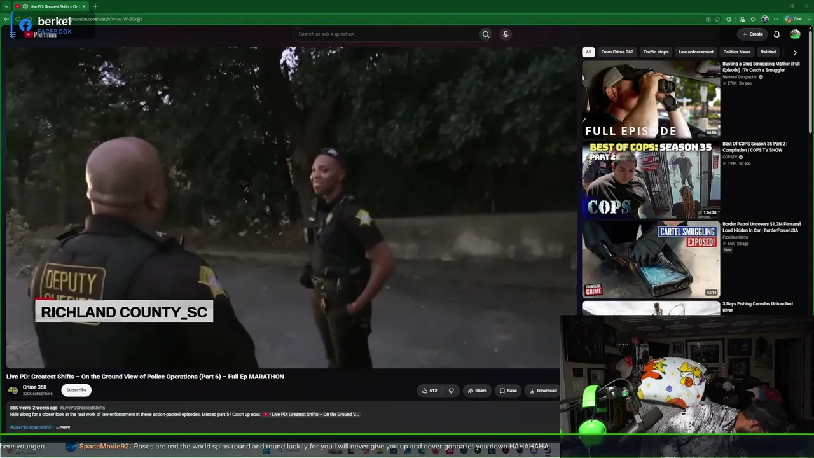Like the video showing 512 likes
The width and height of the screenshot is (814, 458).
[x=429, y=391]
